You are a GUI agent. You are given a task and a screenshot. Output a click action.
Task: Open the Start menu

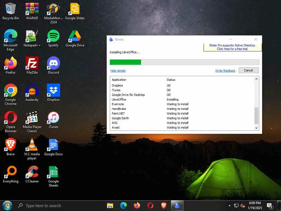7,206
